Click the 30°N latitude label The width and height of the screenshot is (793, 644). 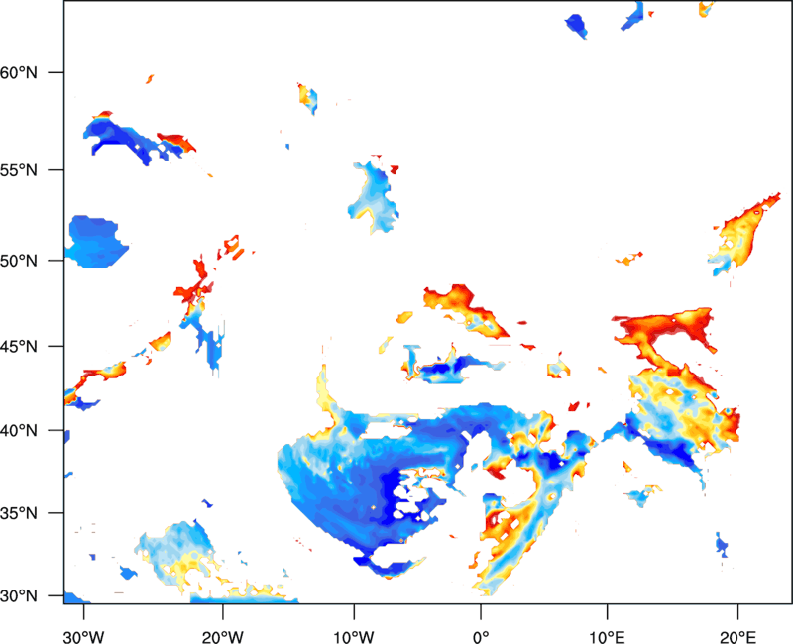pyautogui.click(x=19, y=596)
